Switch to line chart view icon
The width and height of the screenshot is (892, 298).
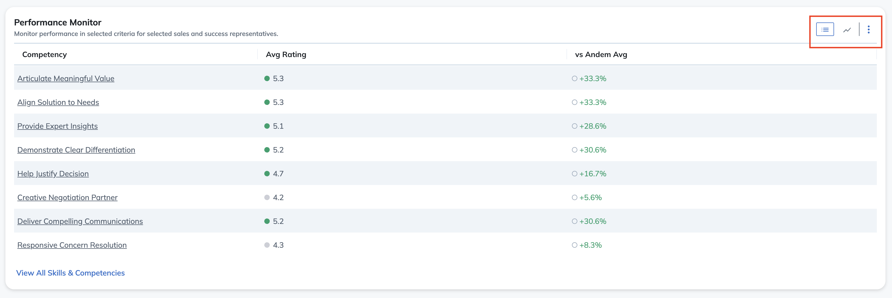click(x=847, y=30)
